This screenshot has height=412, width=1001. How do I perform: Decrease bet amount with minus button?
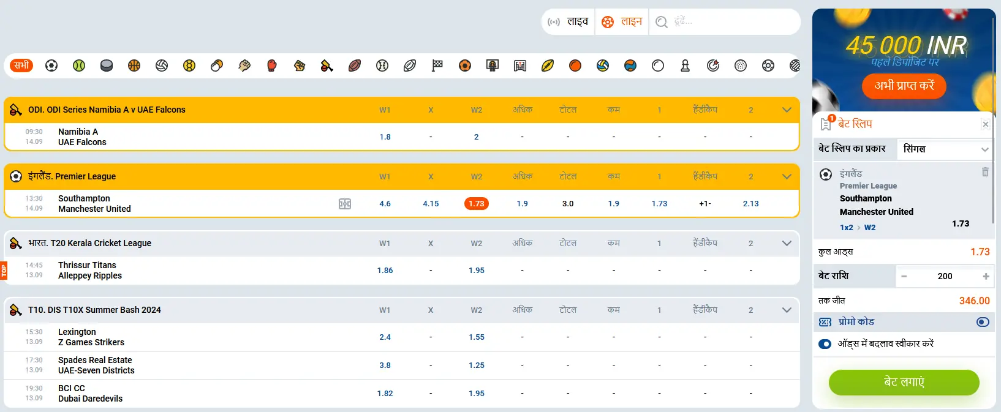(904, 277)
